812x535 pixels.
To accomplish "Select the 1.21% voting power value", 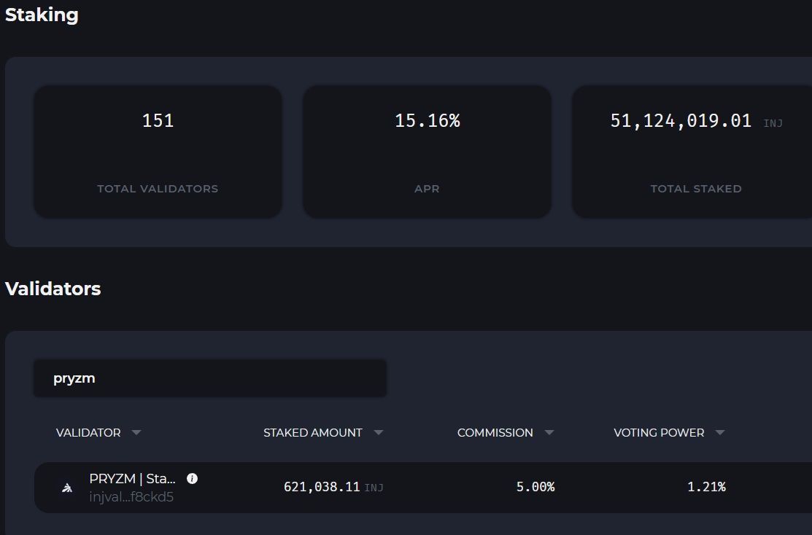I will pyautogui.click(x=706, y=487).
